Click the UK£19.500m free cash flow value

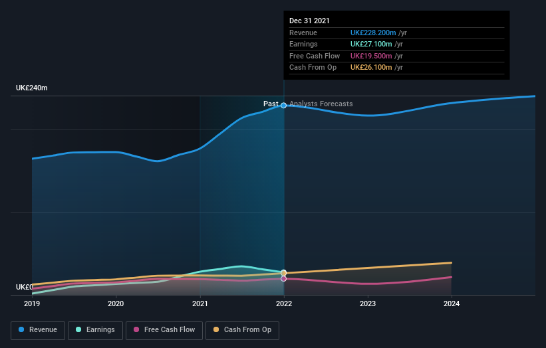[x=371, y=56]
